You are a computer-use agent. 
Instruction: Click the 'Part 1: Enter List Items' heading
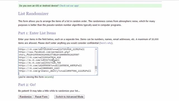pos(37,33)
